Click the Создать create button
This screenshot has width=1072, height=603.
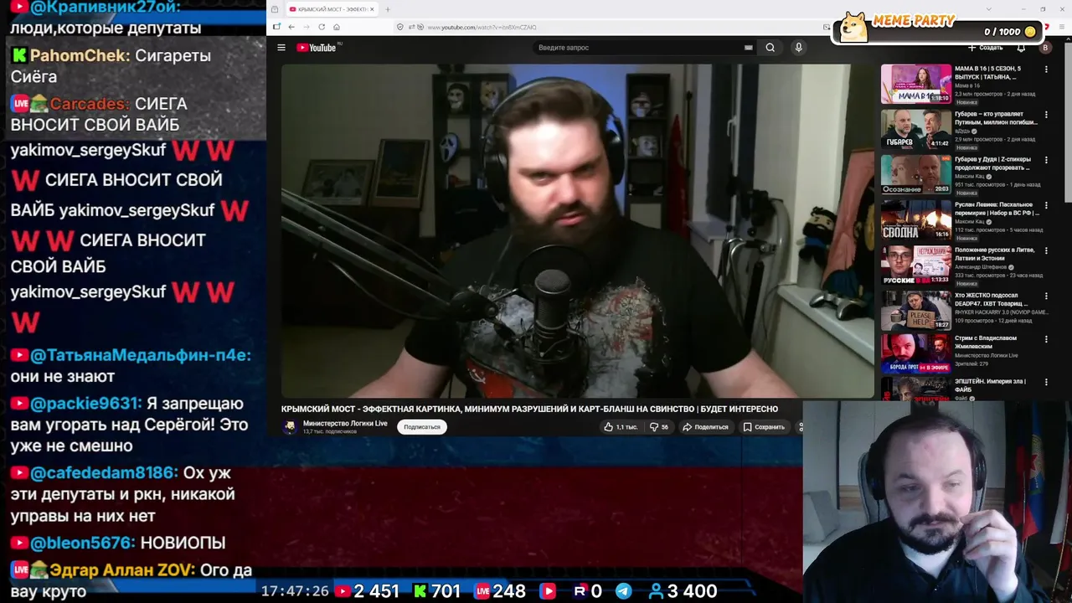[986, 48]
